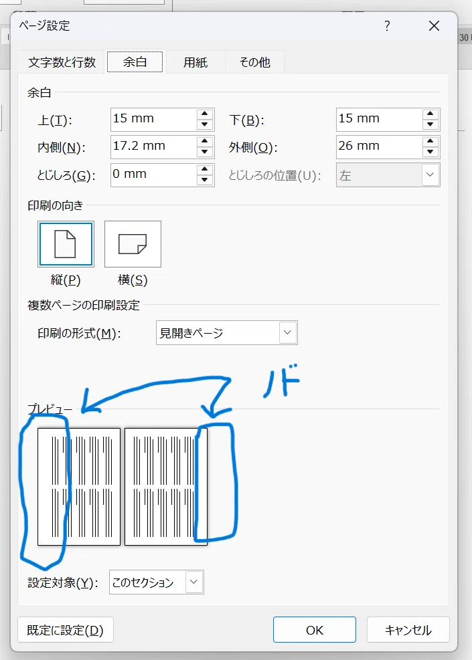472x660 pixels.
Task: Click the 下(B) margin input field
Action: [x=379, y=119]
